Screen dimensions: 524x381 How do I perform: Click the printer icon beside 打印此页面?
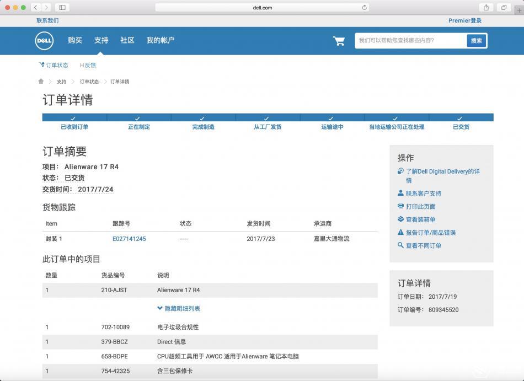coord(402,206)
